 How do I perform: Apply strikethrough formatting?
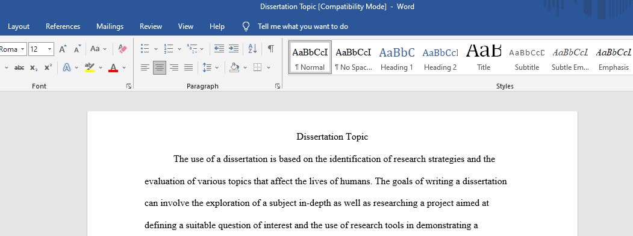(19, 68)
